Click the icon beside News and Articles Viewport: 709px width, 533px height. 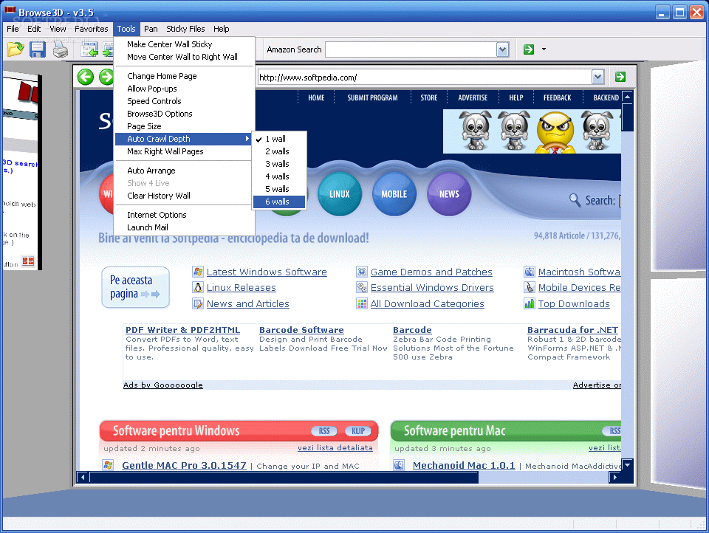click(198, 304)
